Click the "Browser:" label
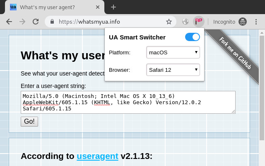Screen dimensions: 265x166 click(120, 70)
